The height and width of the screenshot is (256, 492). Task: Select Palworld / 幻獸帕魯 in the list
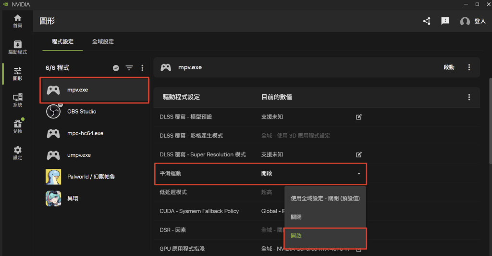pos(95,177)
